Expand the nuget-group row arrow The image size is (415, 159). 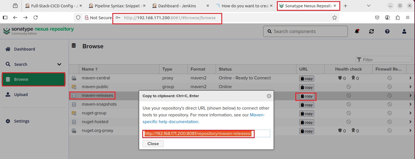pos(410,113)
